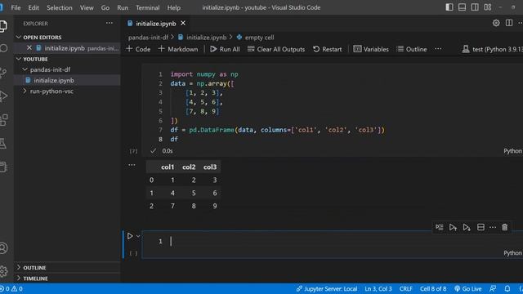Split the editor to the right
523x294 pixels.
(x=509, y=23)
